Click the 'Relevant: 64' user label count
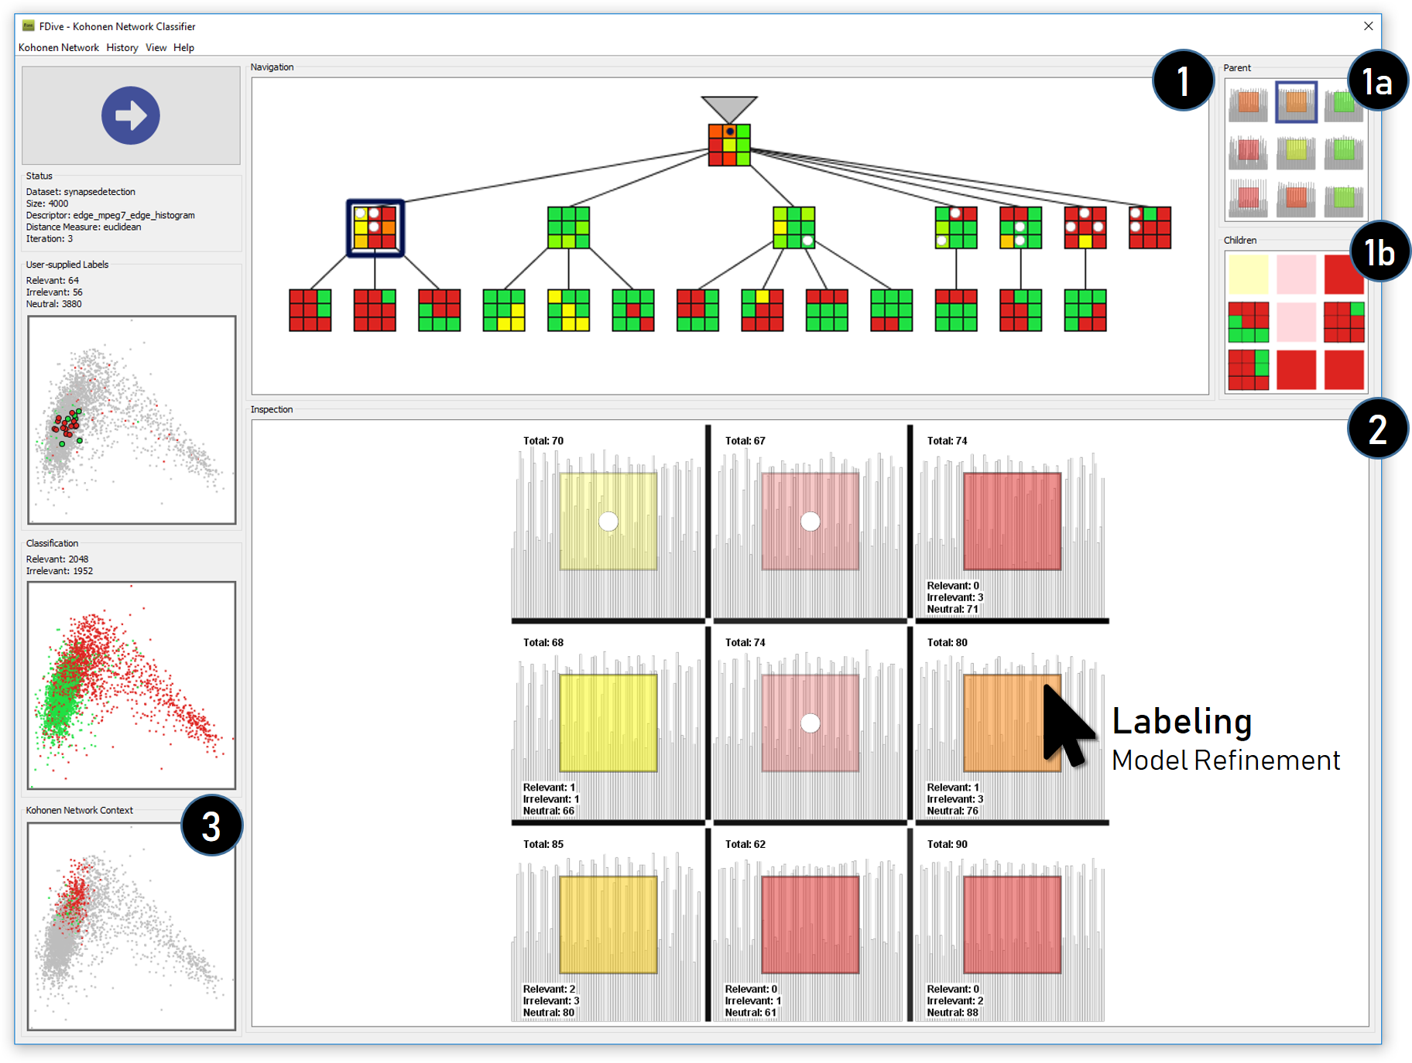 point(53,281)
